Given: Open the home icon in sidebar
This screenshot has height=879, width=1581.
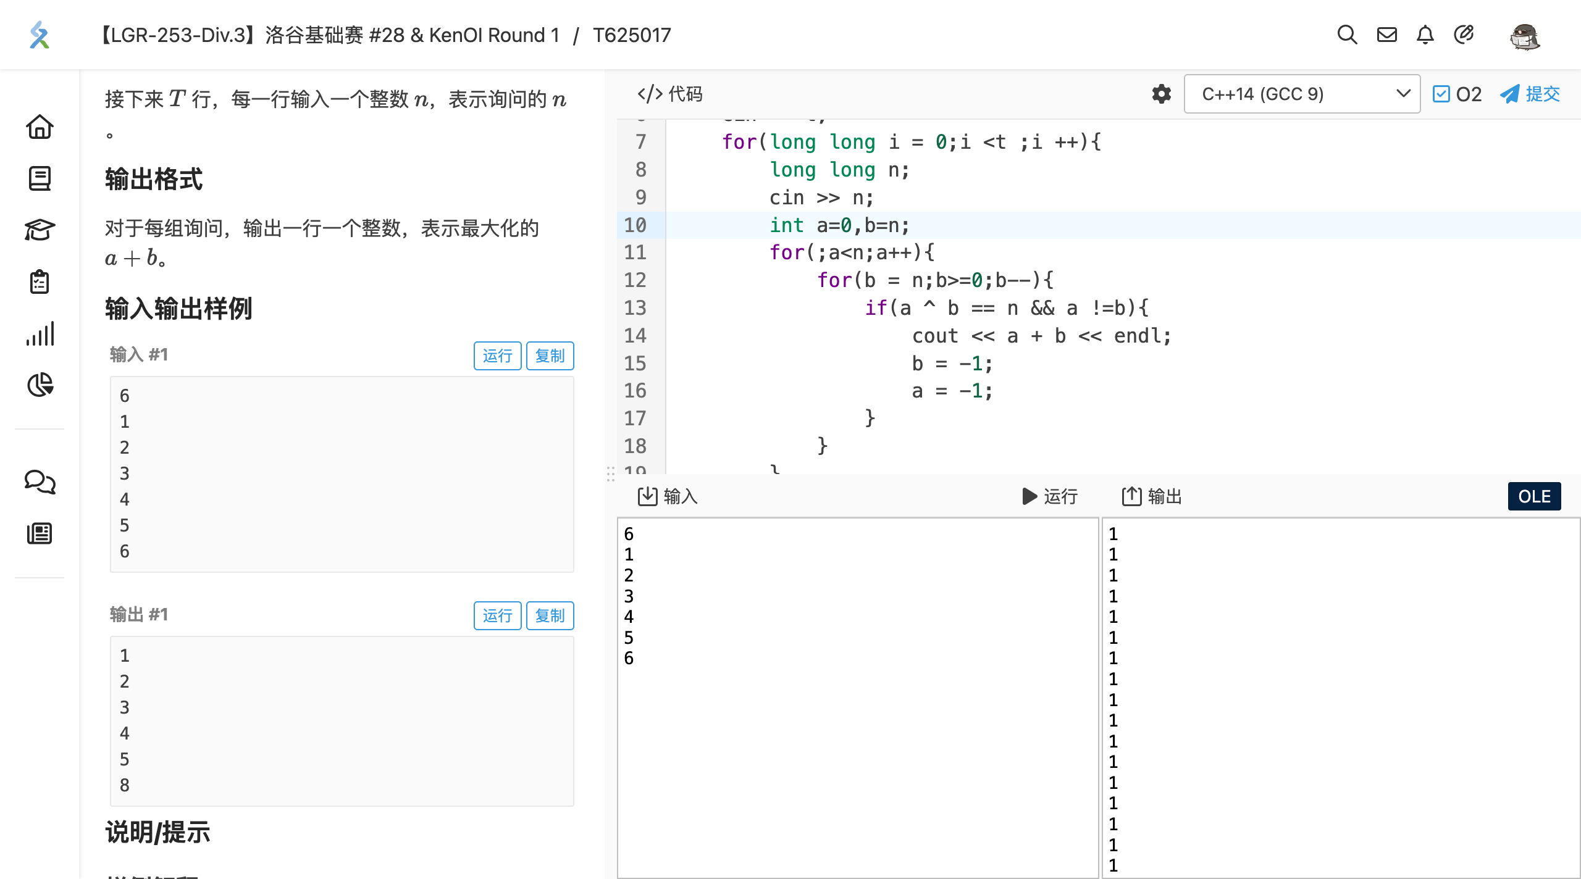Looking at the screenshot, I should pos(40,127).
